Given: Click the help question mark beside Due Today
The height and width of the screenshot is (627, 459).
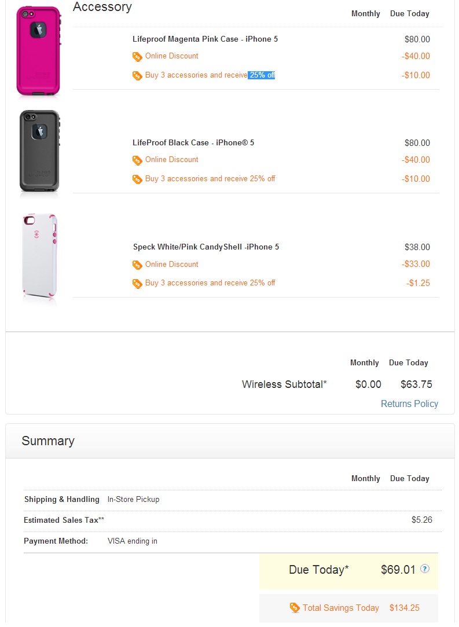Looking at the screenshot, I should (425, 569).
